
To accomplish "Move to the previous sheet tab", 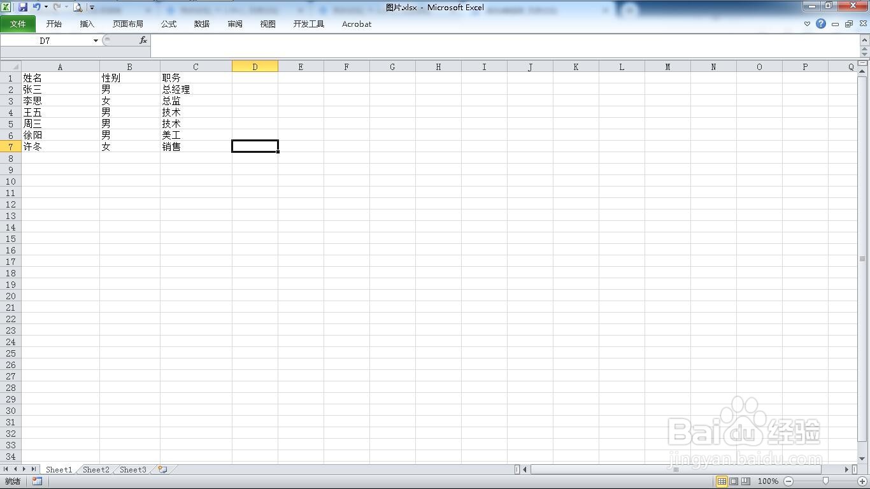I will coord(15,469).
